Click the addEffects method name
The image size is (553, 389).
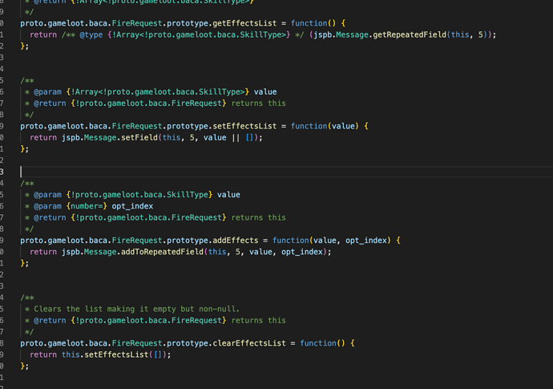[236, 241]
